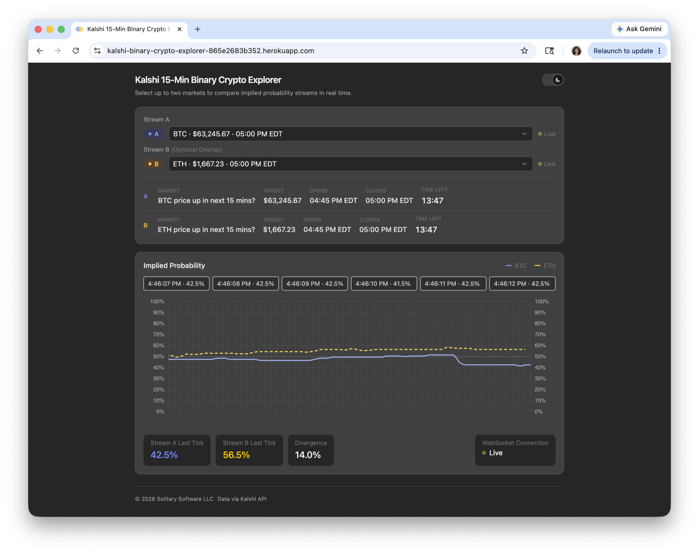
Task: Click the WebSocket Connection status card
Action: [x=515, y=450]
